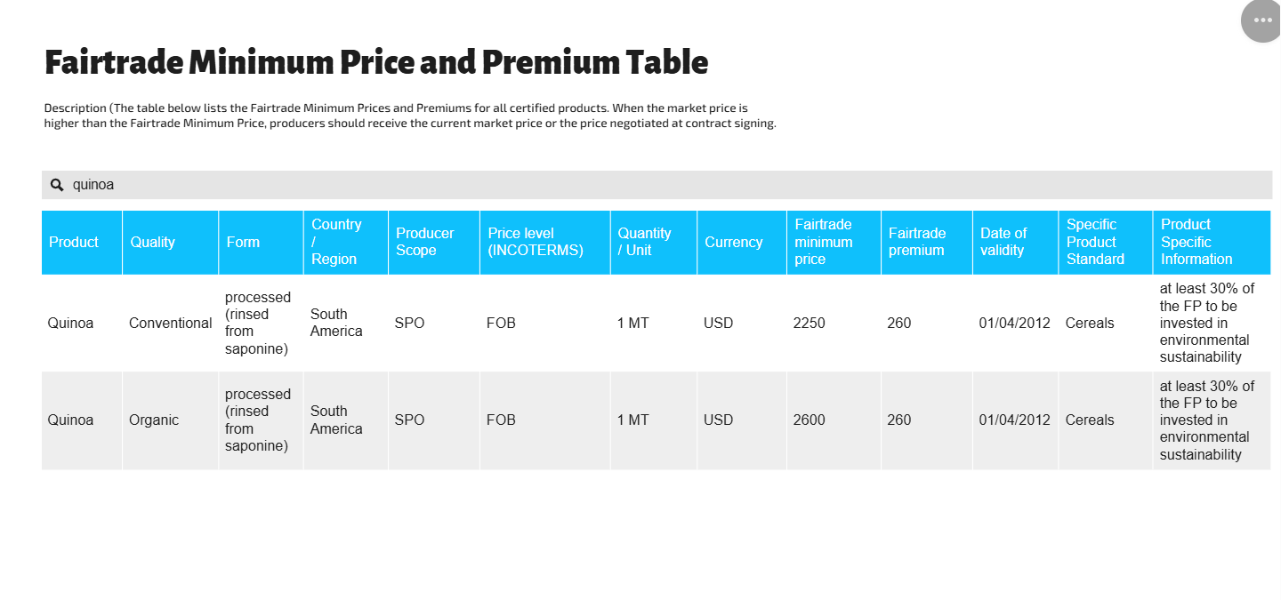Open the three-dots more options button
The height and width of the screenshot is (600, 1281).
1261,20
